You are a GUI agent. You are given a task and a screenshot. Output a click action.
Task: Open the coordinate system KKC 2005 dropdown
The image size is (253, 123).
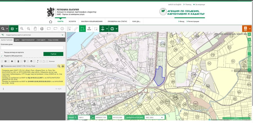(x=154, y=117)
